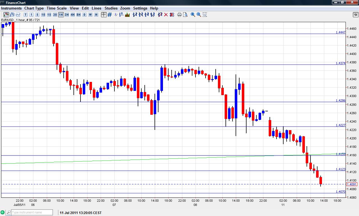
Task: Switch to daily timeframe button D
Action: click(x=84, y=15)
